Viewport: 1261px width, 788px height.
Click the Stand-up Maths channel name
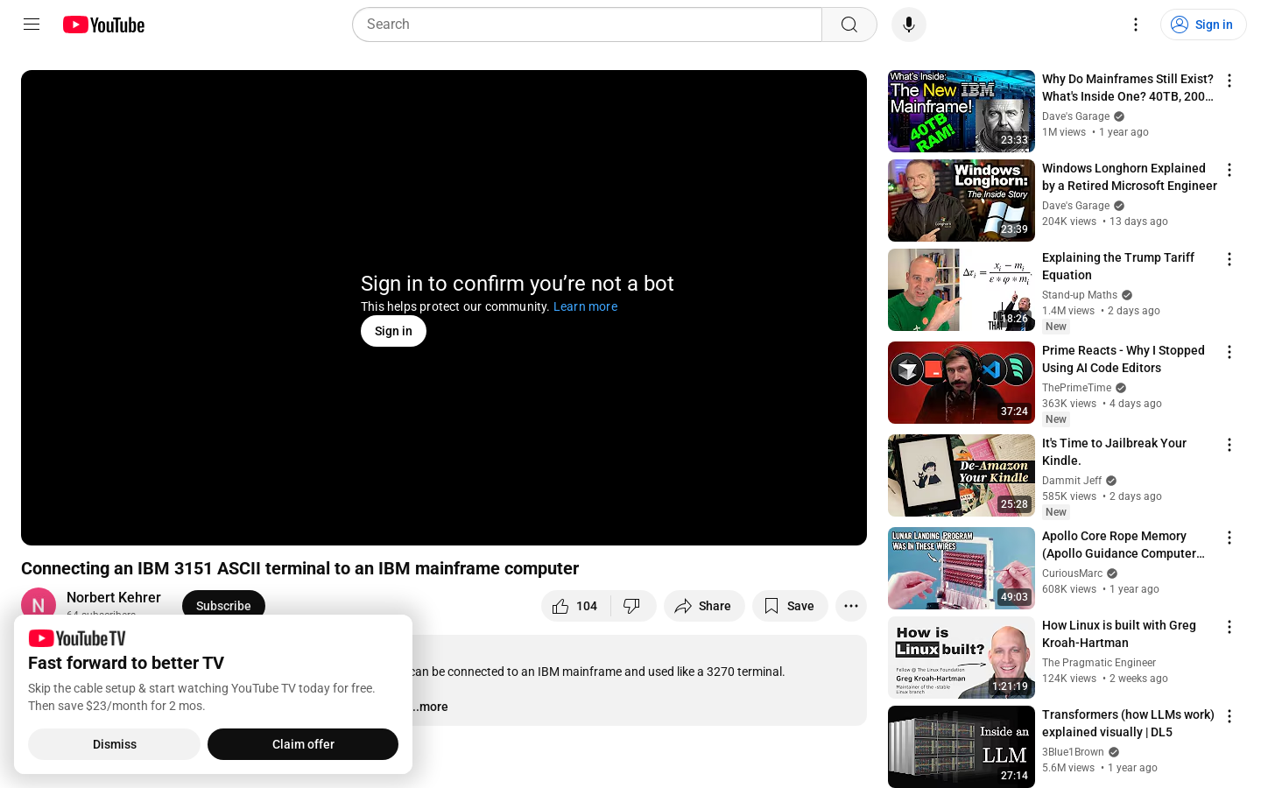1080,295
